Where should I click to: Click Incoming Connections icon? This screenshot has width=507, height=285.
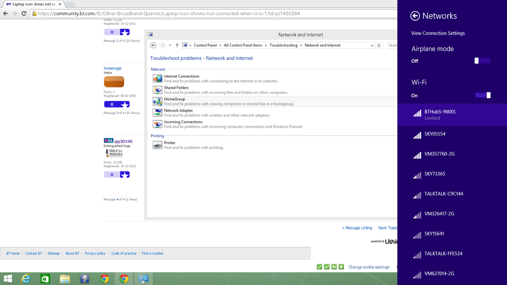(x=157, y=124)
